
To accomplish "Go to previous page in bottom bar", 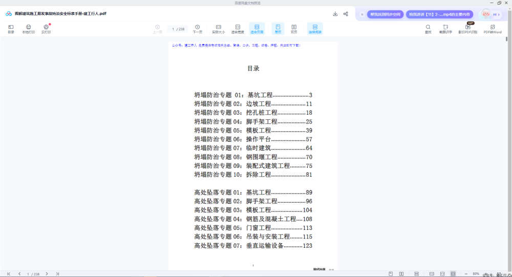I will coord(19,274).
